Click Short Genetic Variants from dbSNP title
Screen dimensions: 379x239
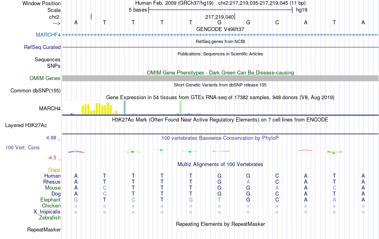point(220,85)
